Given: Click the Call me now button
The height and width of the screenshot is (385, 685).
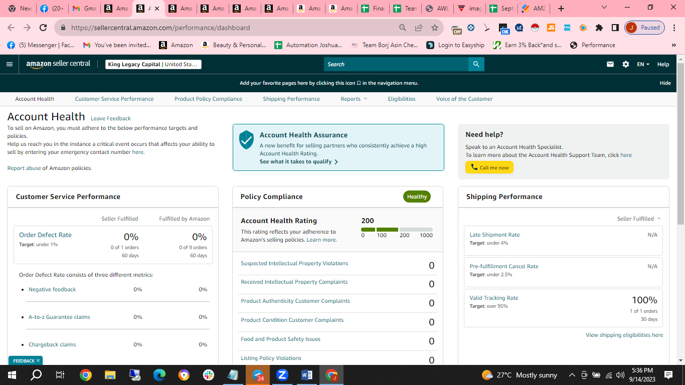Looking at the screenshot, I should (x=489, y=167).
